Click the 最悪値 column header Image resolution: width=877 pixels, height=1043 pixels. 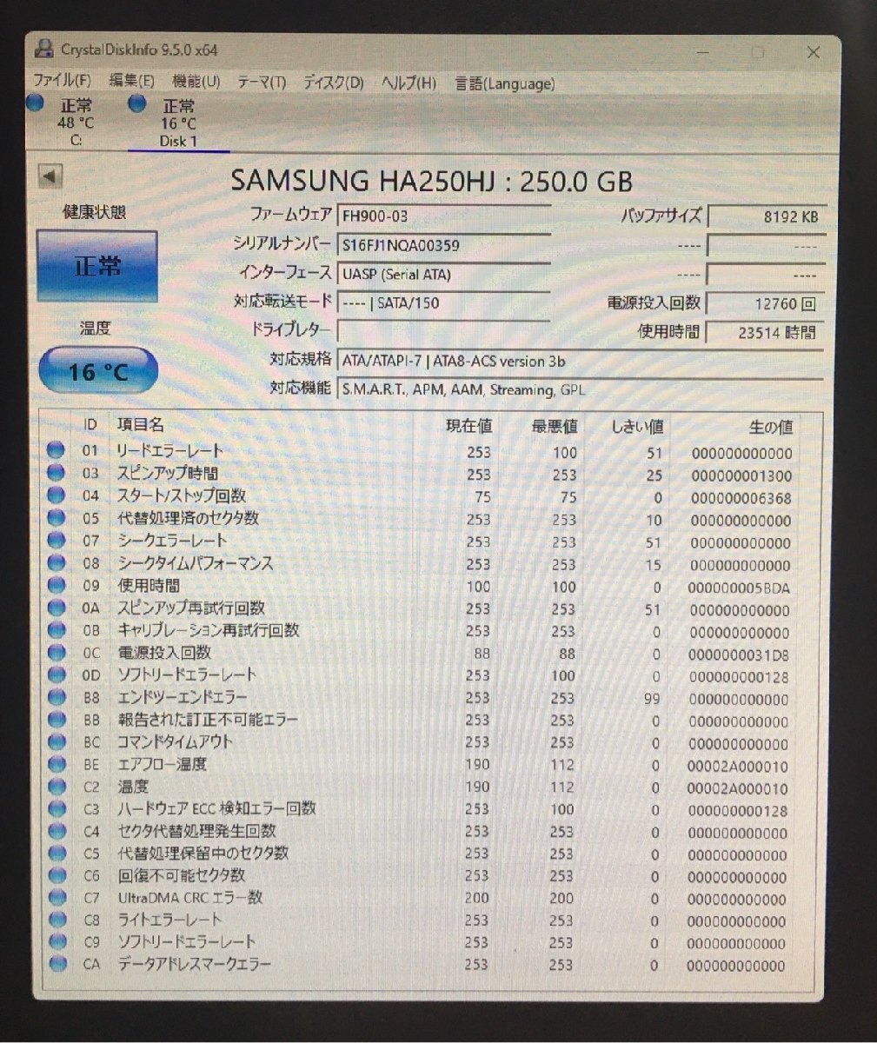554,426
